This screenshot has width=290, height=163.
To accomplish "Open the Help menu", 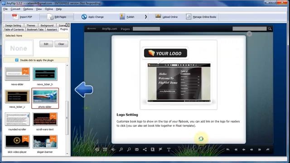I will pyautogui.click(x=59, y=9).
